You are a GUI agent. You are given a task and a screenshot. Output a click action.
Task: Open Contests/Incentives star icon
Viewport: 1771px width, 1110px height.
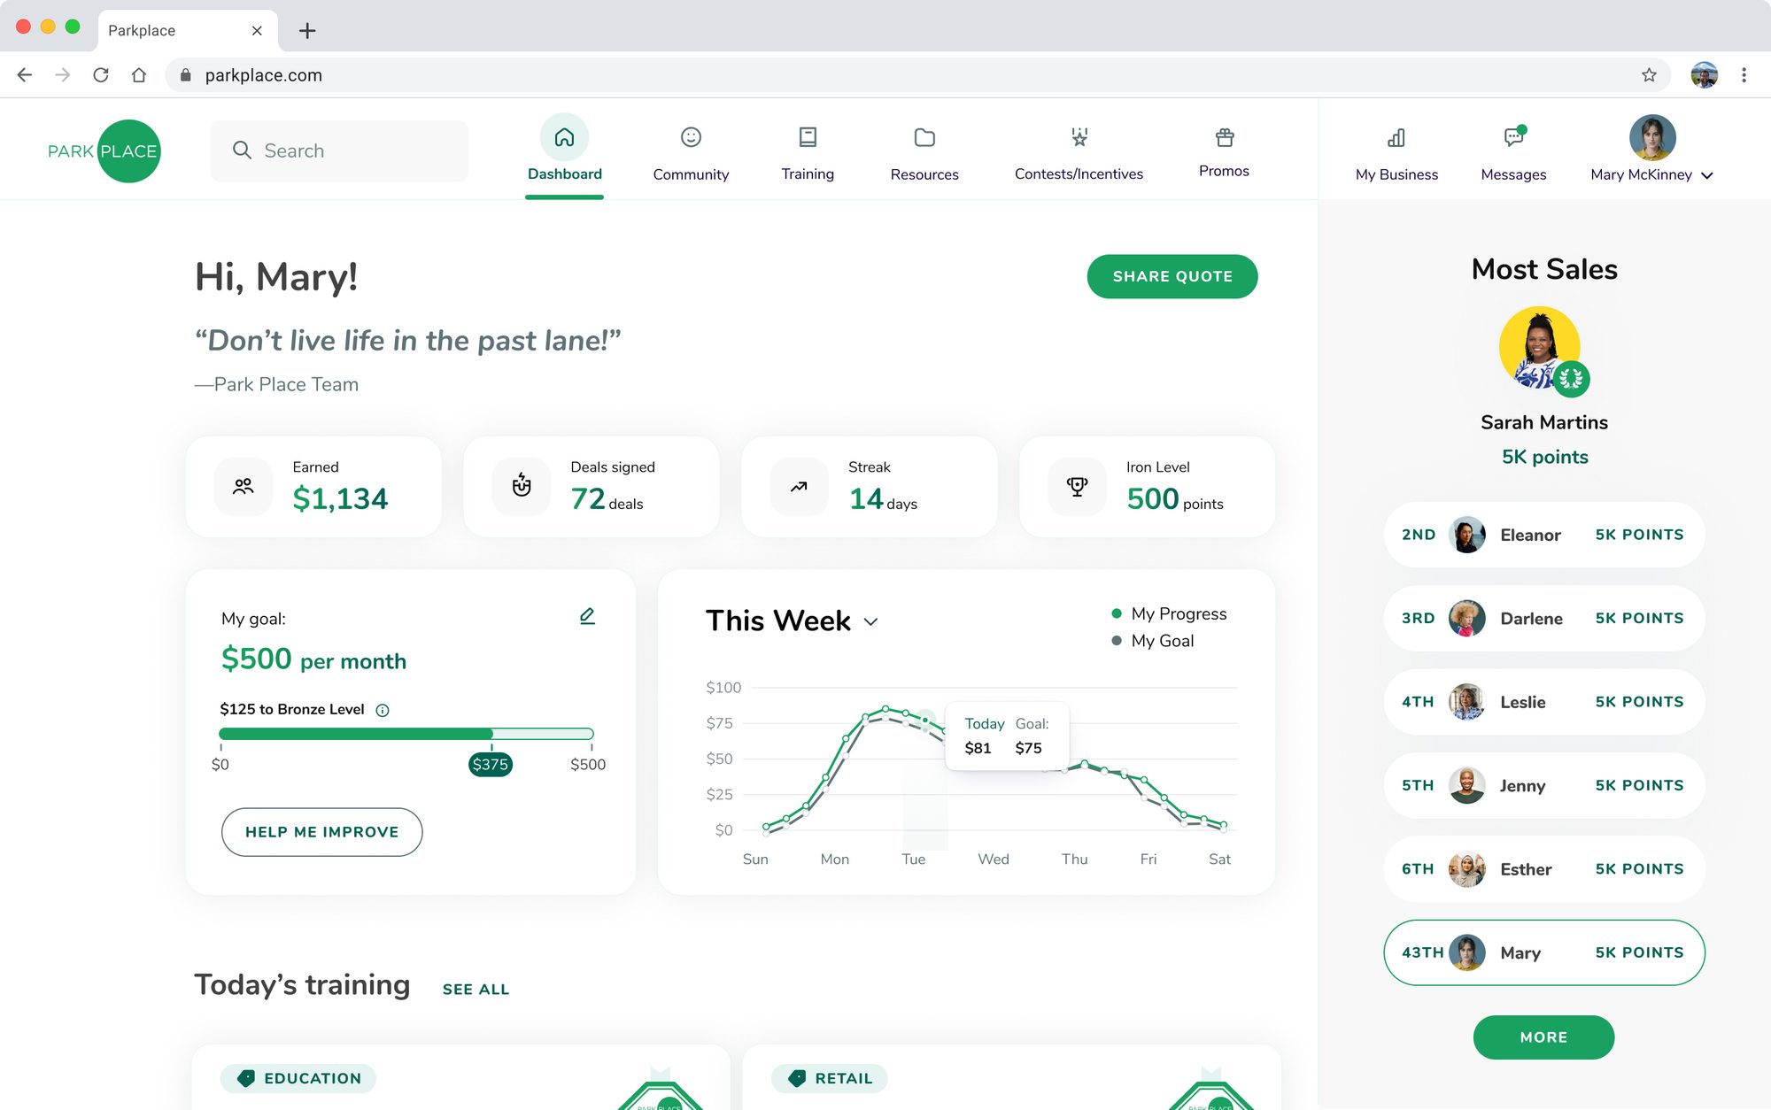tap(1079, 137)
